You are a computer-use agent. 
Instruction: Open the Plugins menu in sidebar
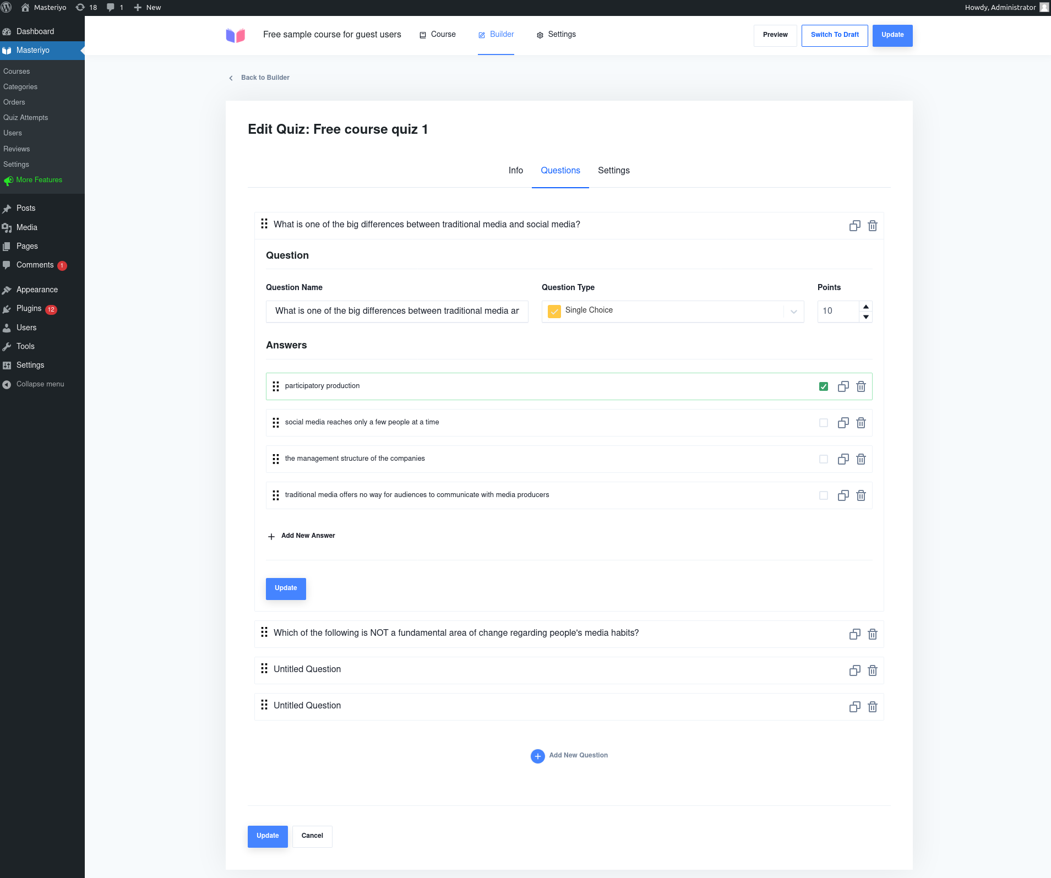click(x=29, y=309)
